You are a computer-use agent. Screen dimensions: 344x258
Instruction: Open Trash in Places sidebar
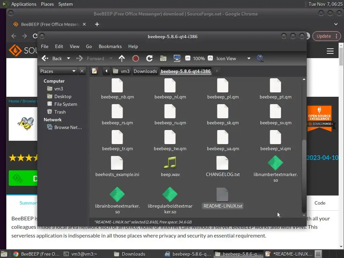click(60, 112)
